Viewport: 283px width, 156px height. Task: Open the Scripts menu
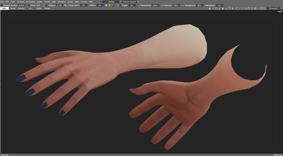tap(70, 2)
